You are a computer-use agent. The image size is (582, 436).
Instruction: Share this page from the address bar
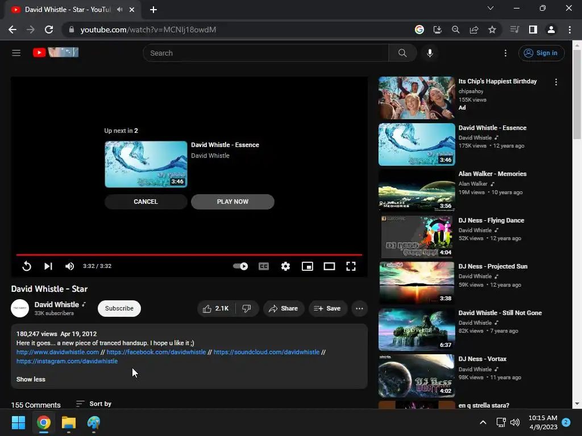tap(474, 30)
